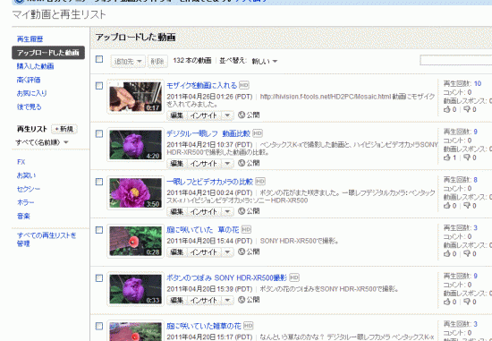Open 購入した動画 in the sidebar

pos(35,66)
